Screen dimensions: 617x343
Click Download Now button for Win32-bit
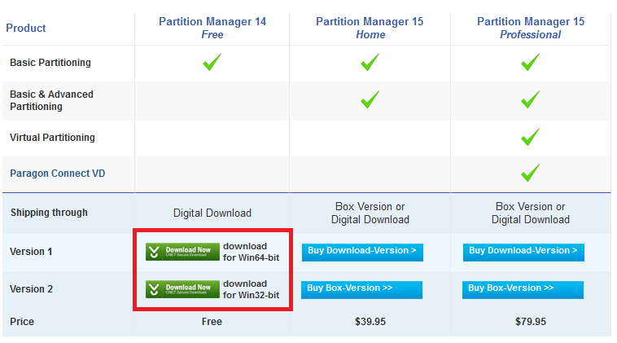pos(182,289)
